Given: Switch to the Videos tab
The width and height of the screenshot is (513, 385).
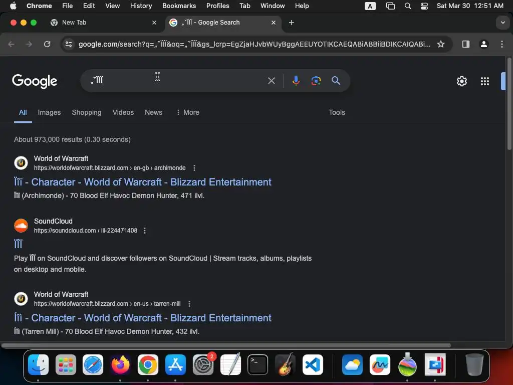Looking at the screenshot, I should click(123, 112).
